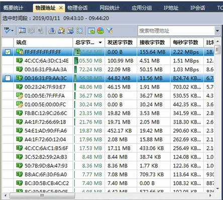The image size is (223, 200).
Task: Check the 00:16:31:F9:AA:3C row checkbox
Action: point(8,78)
